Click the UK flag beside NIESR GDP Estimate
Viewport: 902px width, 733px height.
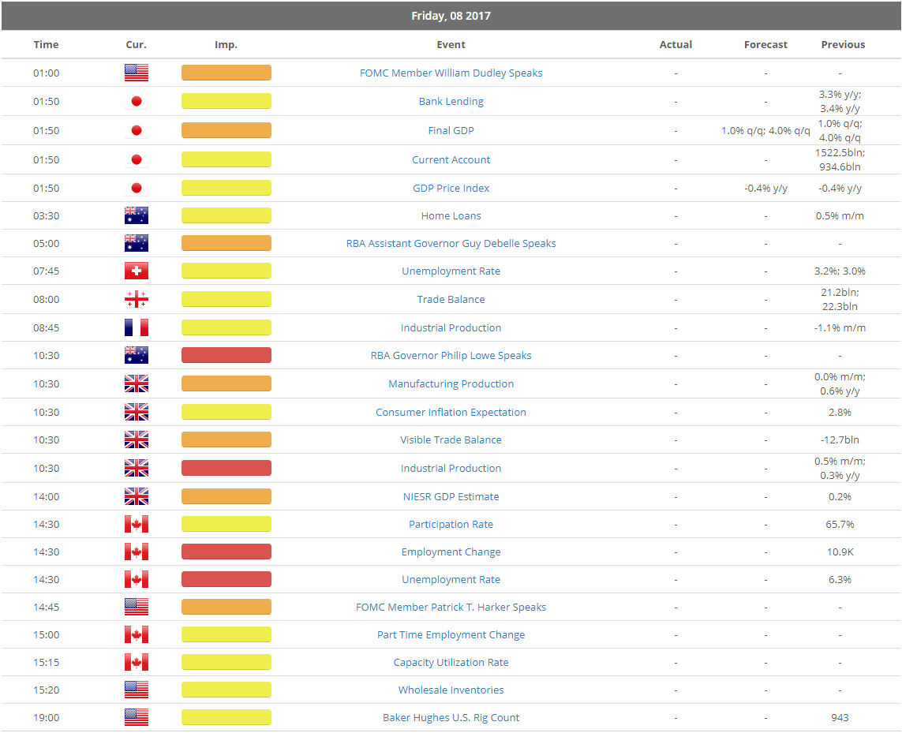[136, 497]
